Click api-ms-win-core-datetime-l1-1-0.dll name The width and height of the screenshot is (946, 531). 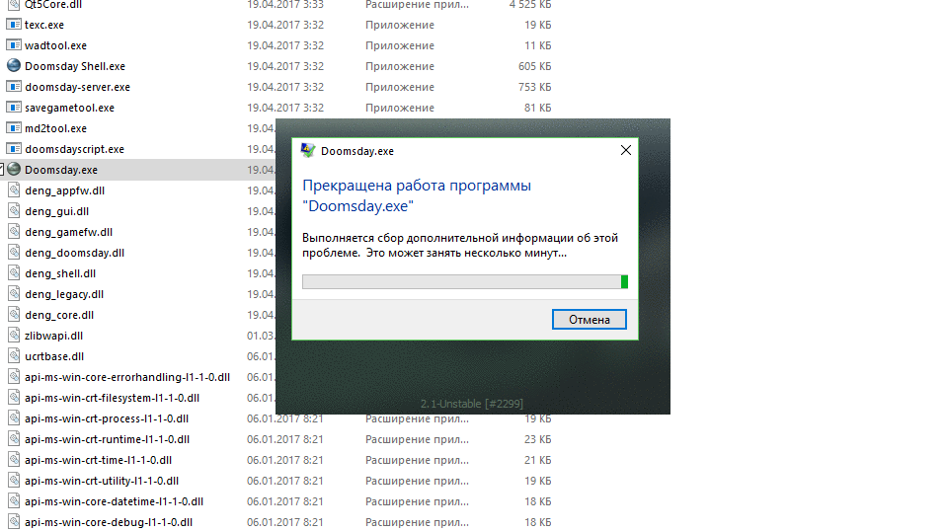click(x=114, y=501)
